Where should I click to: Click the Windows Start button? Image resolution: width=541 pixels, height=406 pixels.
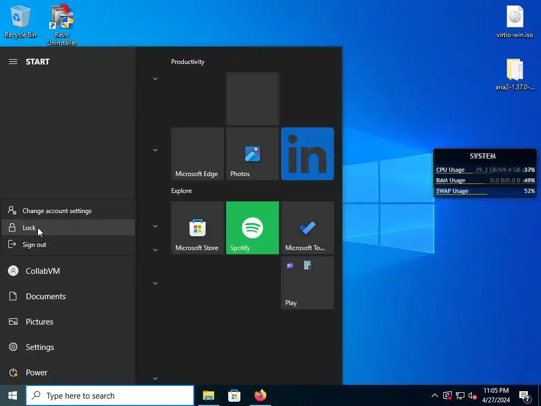point(13,395)
